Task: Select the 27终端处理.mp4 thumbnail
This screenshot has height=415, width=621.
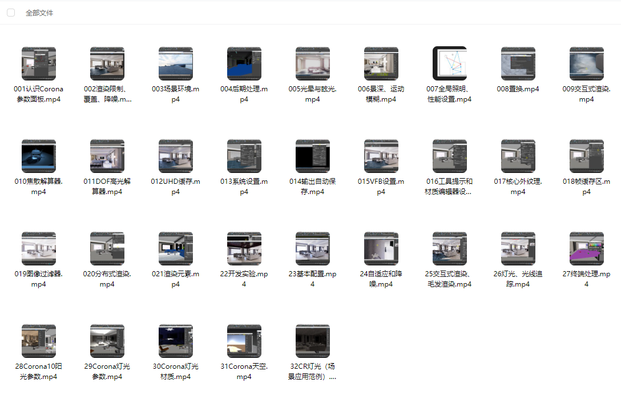Action: 587,248
